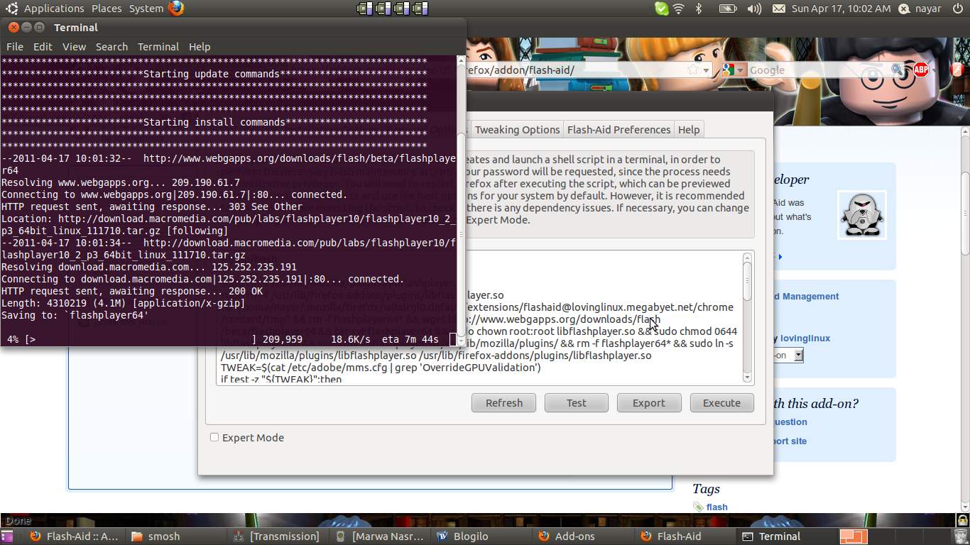This screenshot has width=970, height=545.
Task: Switch to Flash-Aid :: A... taskbar window
Action: [x=74, y=536]
